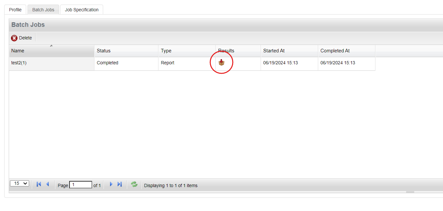
Task: Click the refresh grid icon
Action: pos(134,185)
